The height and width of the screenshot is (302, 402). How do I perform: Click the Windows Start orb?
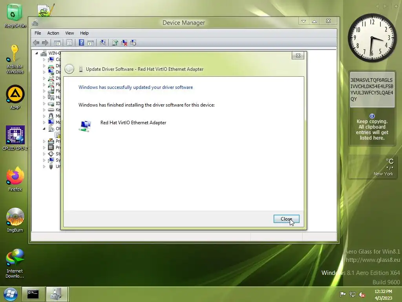click(x=11, y=294)
